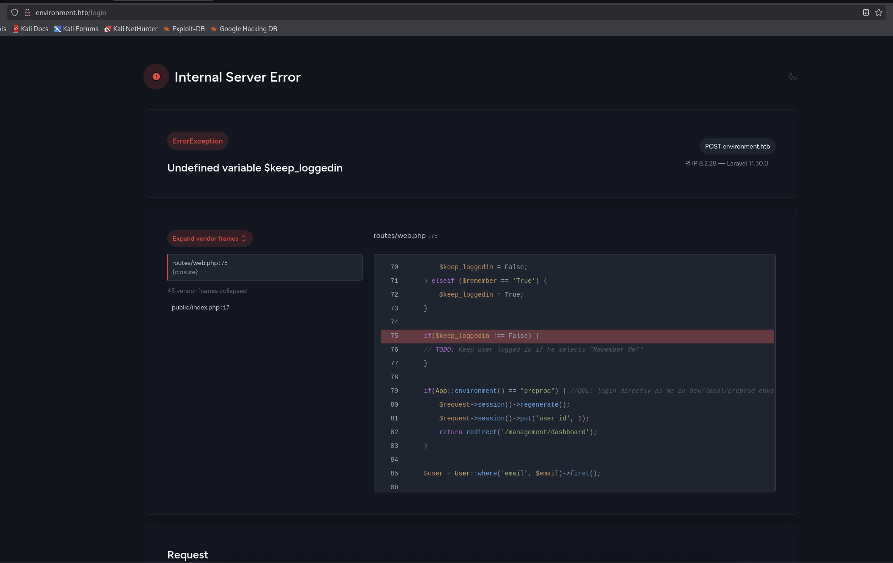This screenshot has width=893, height=563.
Task: Click line 72 $keep_loggedin = True
Action: point(577,294)
